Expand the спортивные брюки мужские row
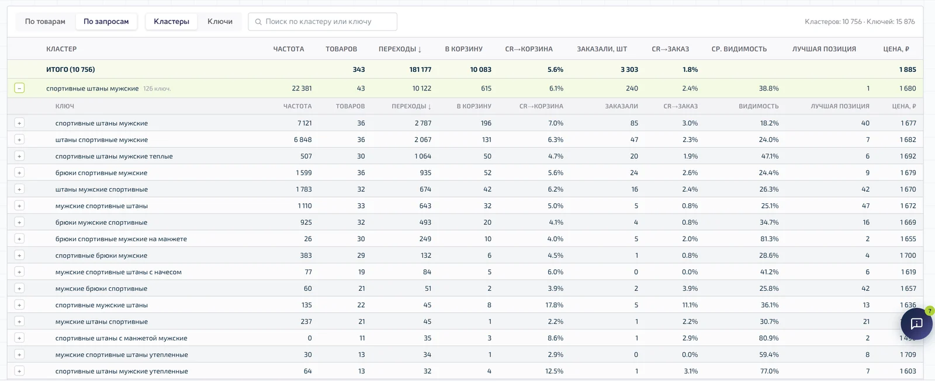The image size is (935, 382). click(19, 255)
